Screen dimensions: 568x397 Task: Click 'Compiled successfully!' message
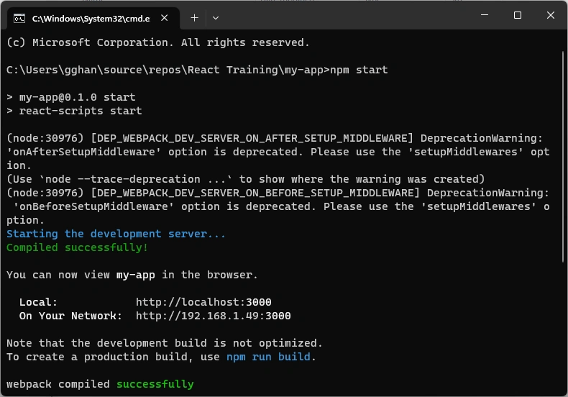tap(77, 247)
